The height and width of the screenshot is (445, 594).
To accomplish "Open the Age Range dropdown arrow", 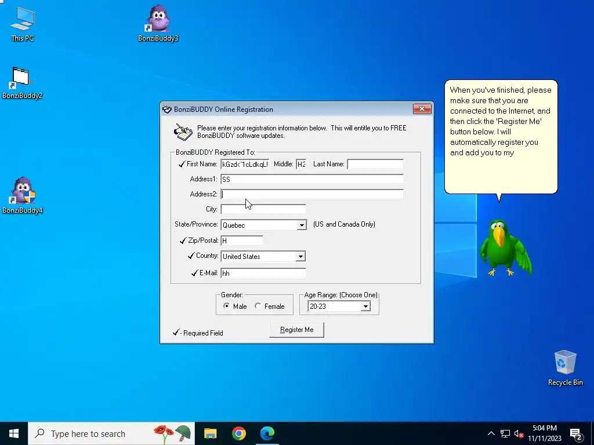I will click(x=365, y=307).
